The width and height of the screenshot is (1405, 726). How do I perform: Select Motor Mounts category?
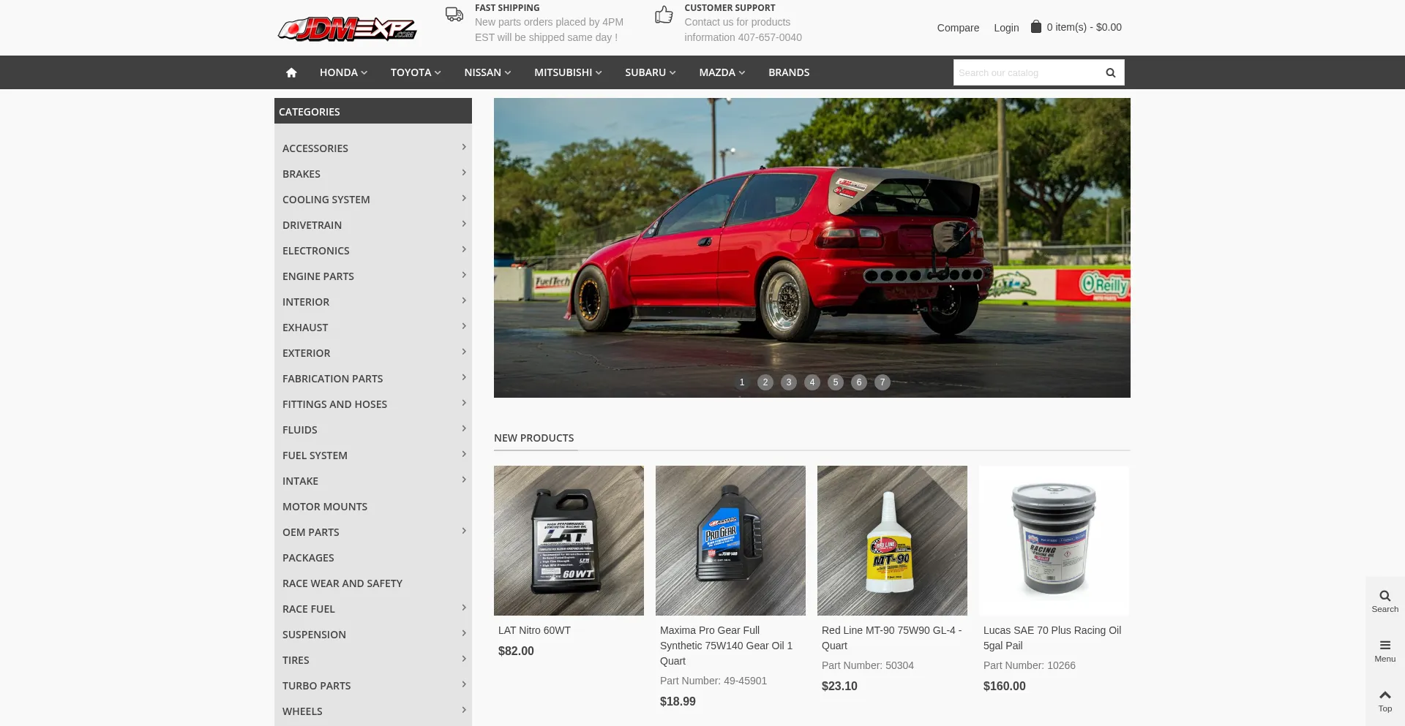(325, 507)
